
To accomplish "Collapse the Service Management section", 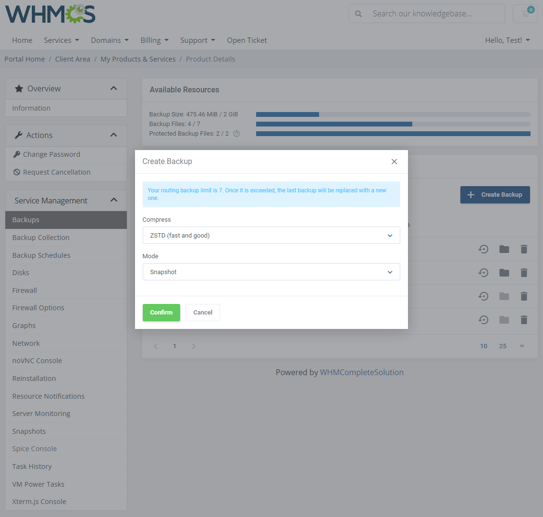I will pyautogui.click(x=114, y=200).
